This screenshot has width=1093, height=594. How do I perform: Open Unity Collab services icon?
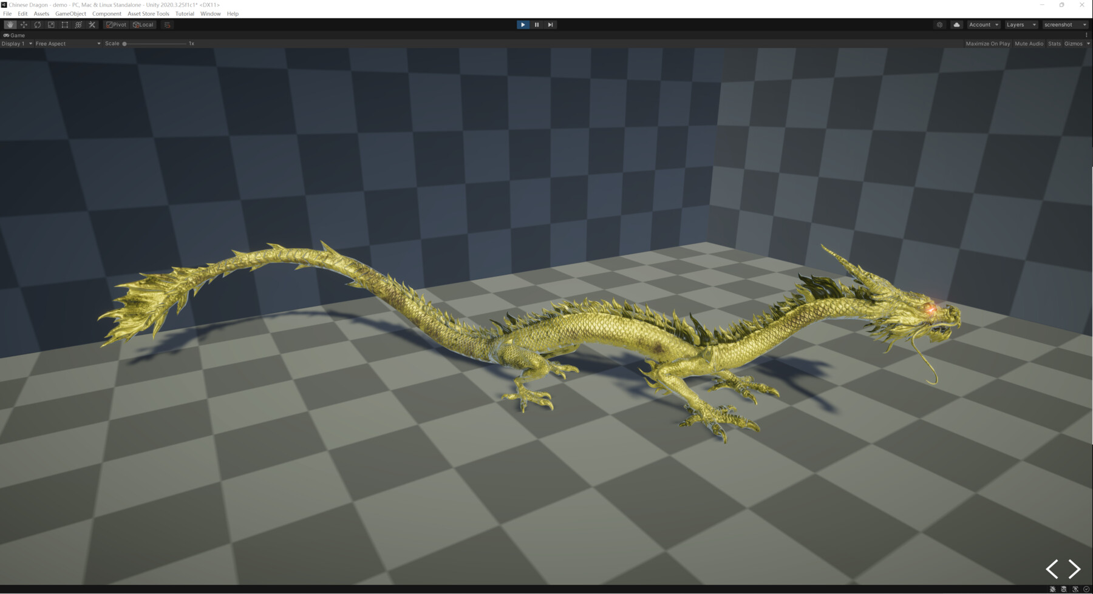coord(939,25)
